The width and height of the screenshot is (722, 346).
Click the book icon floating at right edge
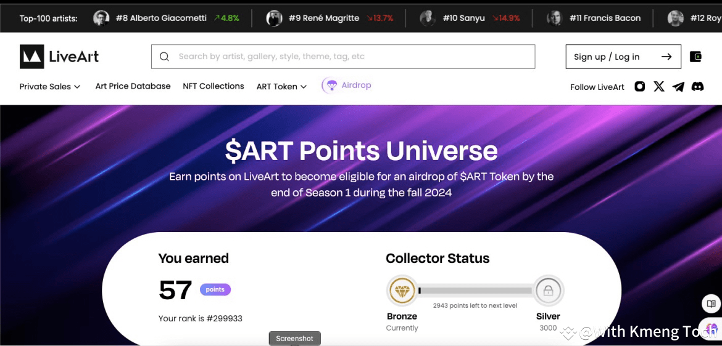[711, 304]
